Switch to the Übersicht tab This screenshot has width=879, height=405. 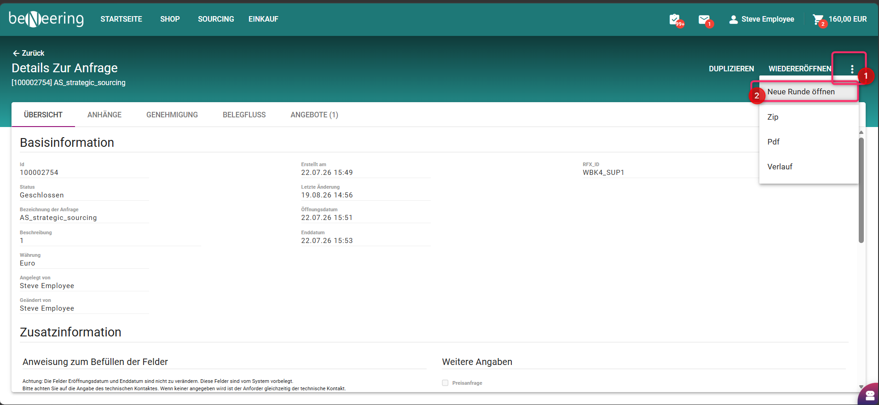(x=43, y=115)
